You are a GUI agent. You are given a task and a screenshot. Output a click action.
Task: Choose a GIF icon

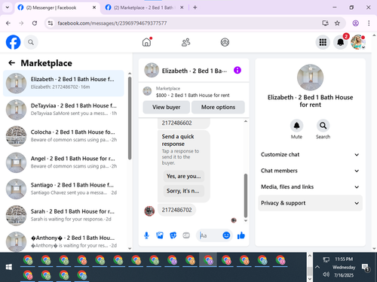pyautogui.click(x=186, y=235)
